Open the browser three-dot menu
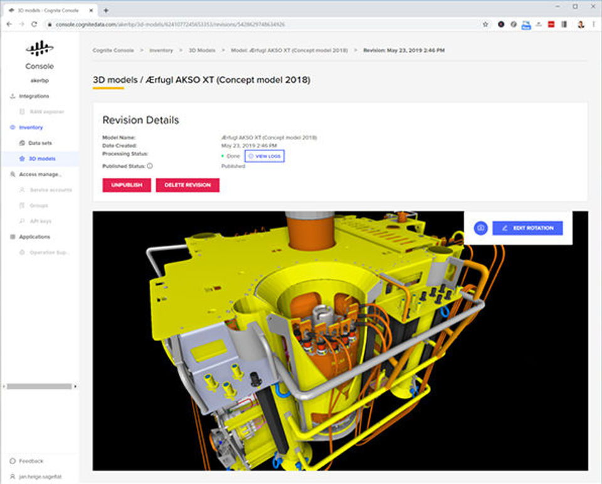The height and width of the screenshot is (484, 602). coord(594,24)
